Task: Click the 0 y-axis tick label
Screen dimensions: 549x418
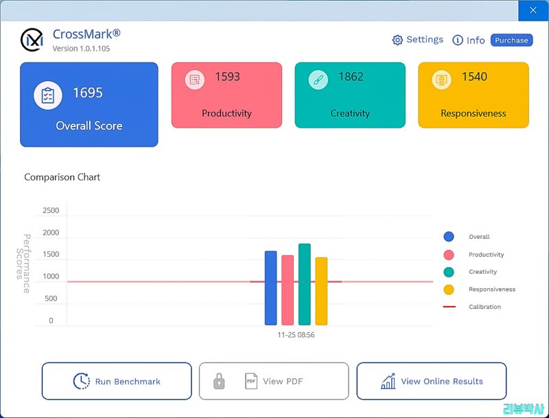Action: point(51,321)
